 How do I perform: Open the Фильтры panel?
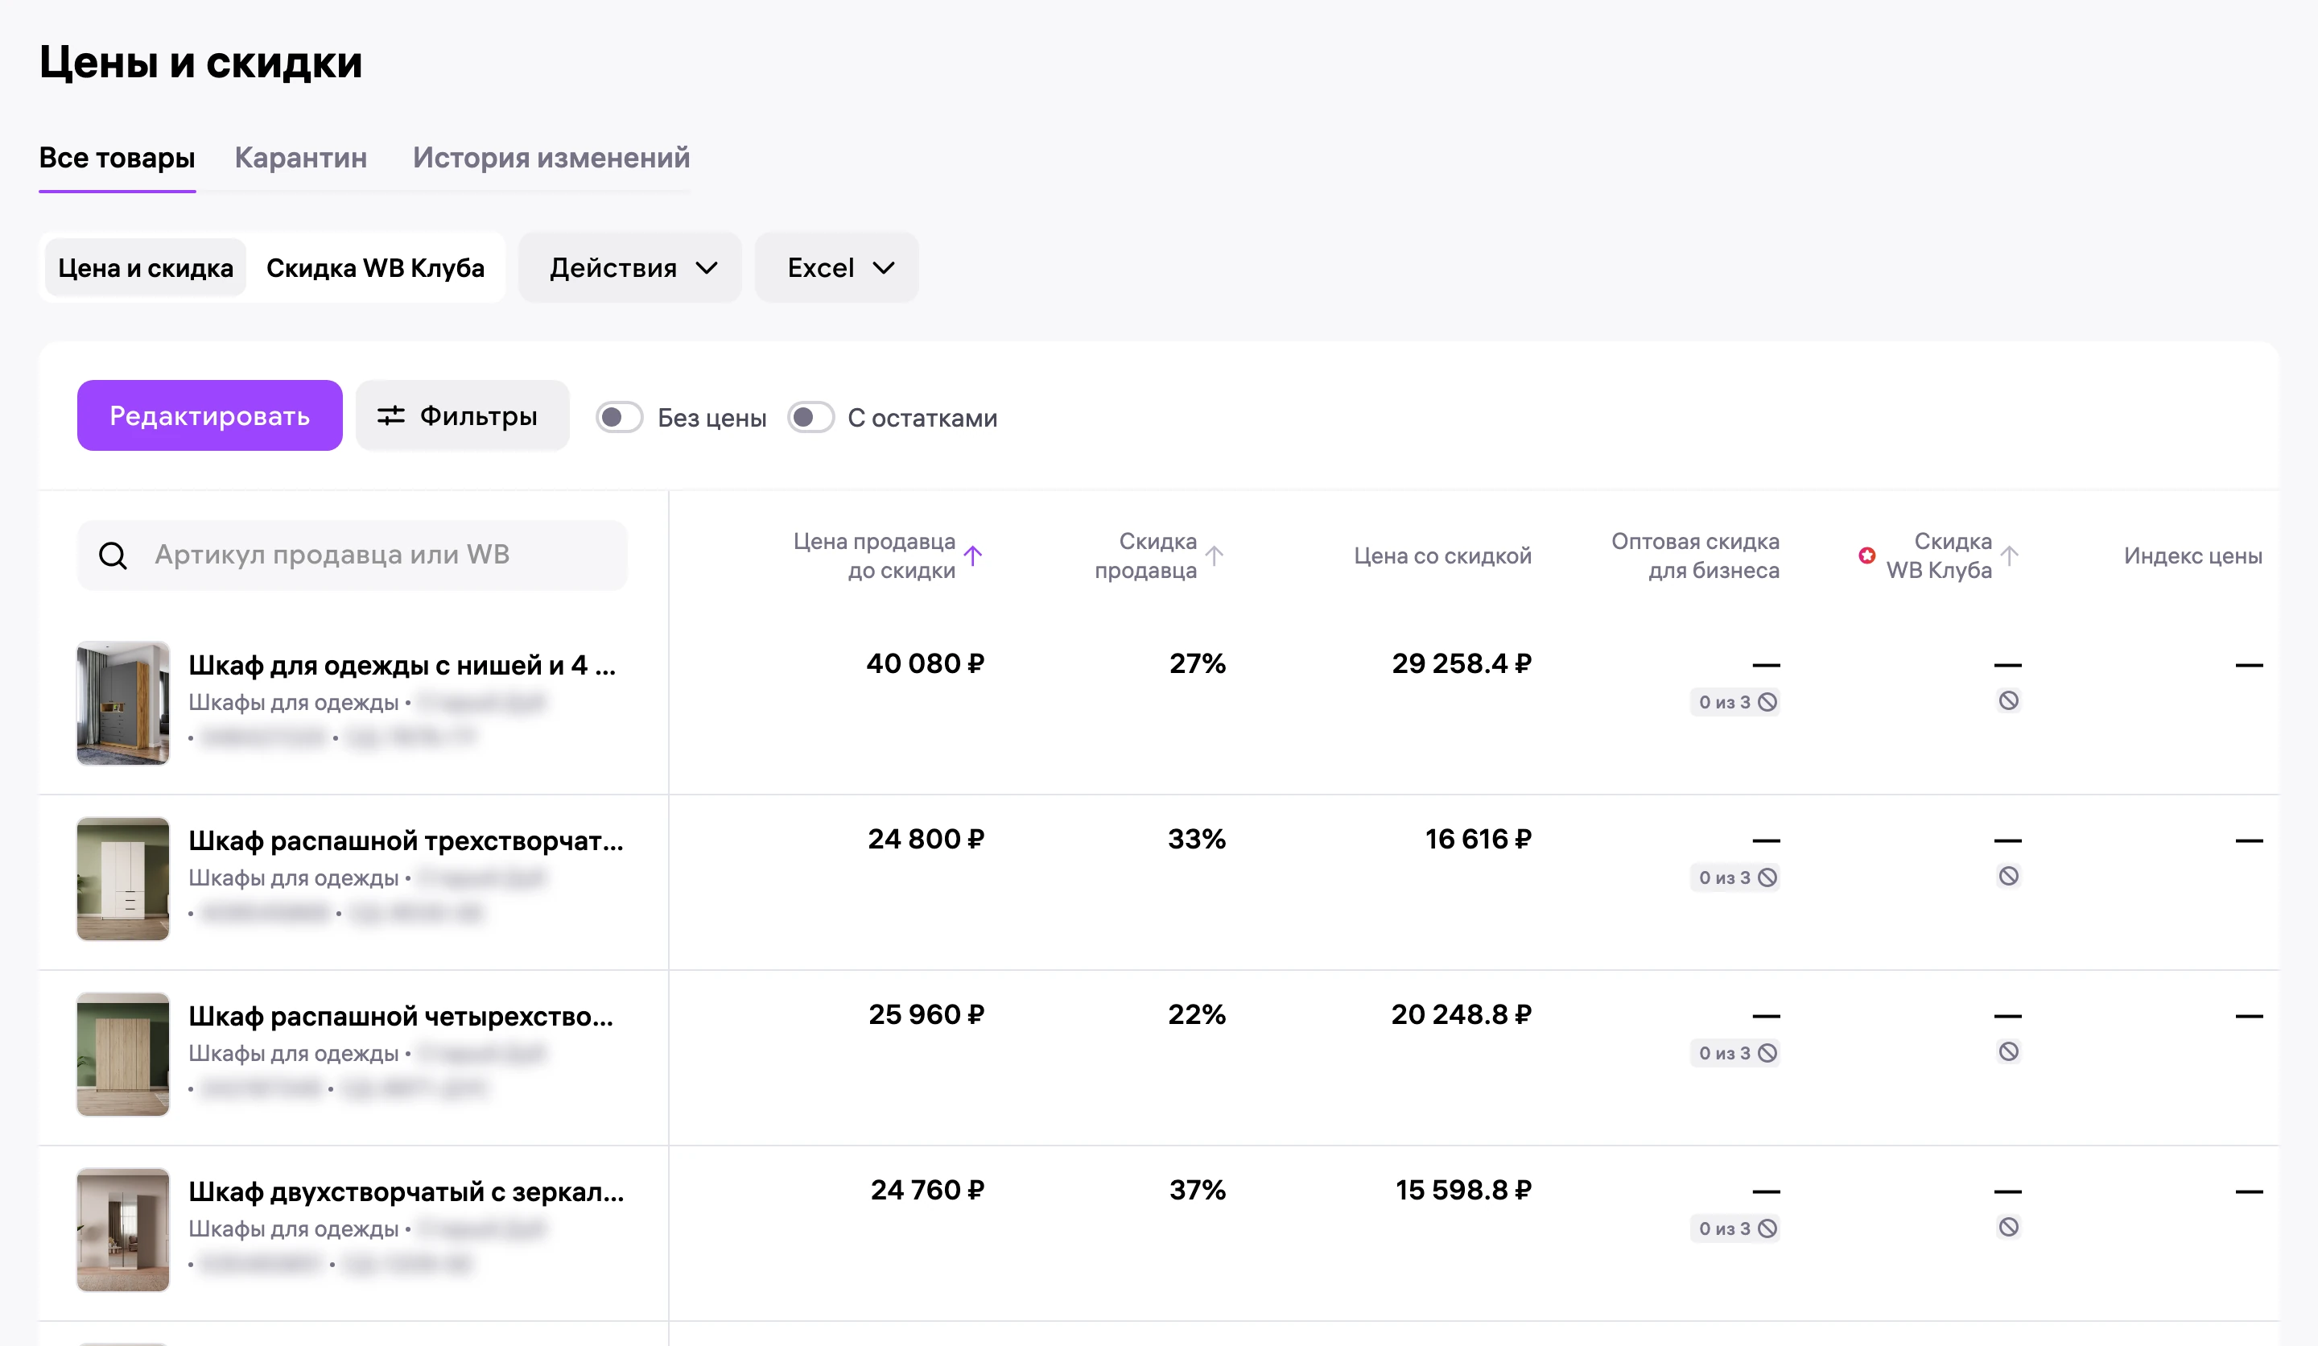click(463, 416)
